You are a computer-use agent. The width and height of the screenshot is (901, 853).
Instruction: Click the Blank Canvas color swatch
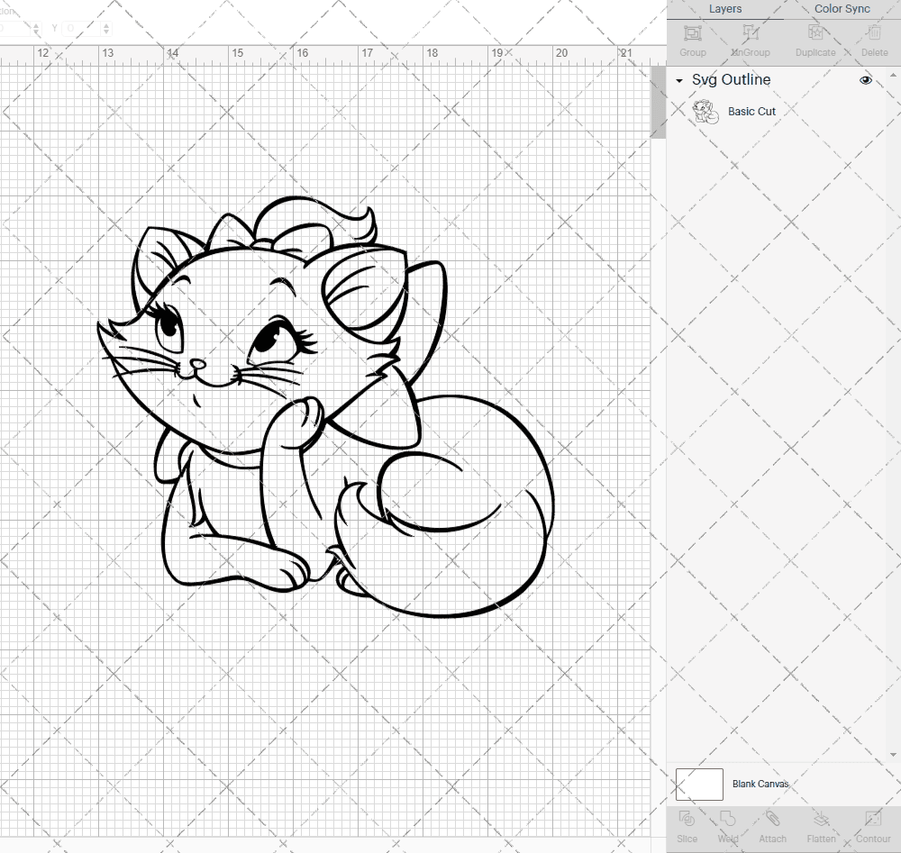[x=699, y=784]
